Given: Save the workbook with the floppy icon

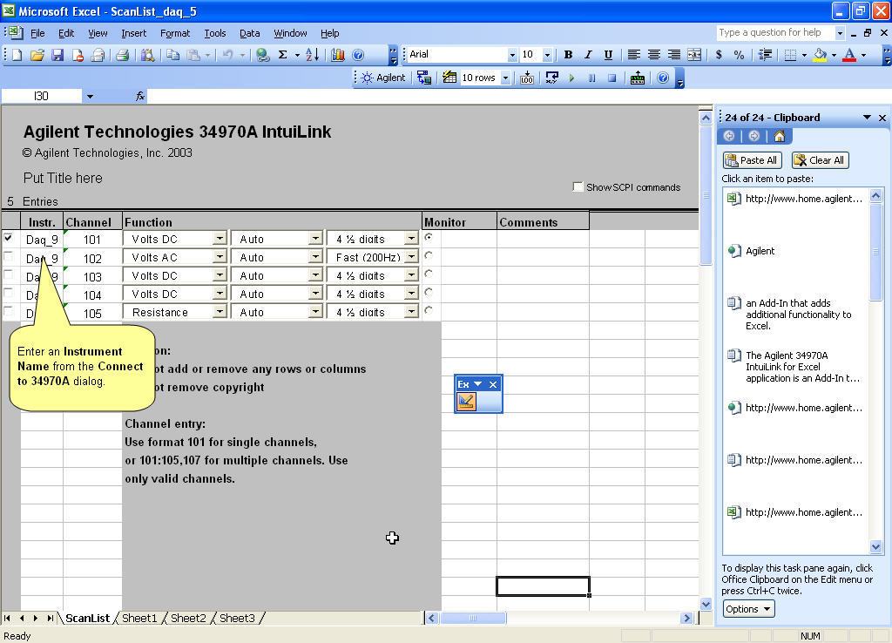Looking at the screenshot, I should click(x=57, y=55).
